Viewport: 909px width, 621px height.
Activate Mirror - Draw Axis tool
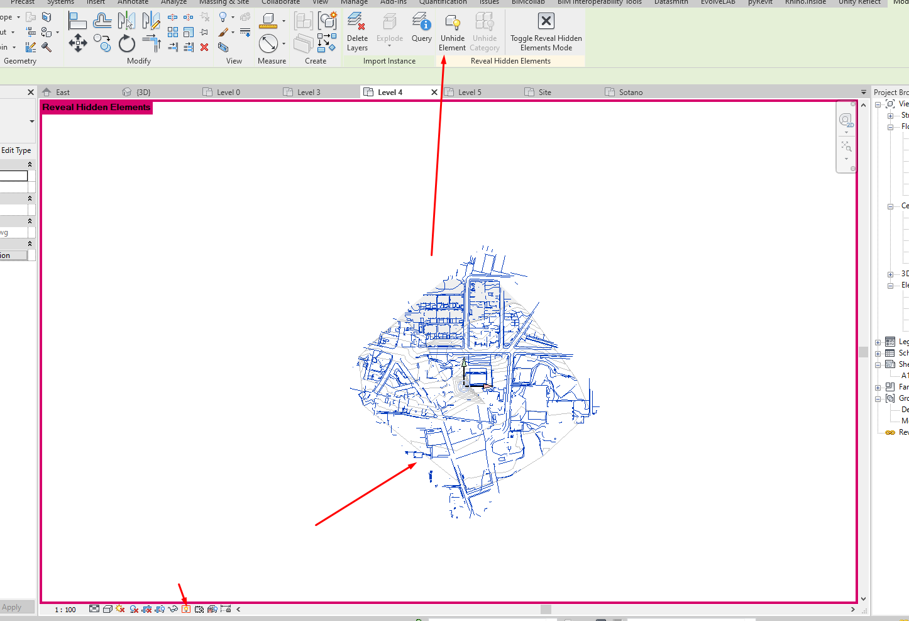click(x=151, y=20)
